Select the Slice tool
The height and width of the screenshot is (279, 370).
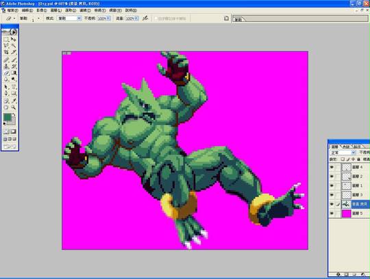[x=14, y=52]
